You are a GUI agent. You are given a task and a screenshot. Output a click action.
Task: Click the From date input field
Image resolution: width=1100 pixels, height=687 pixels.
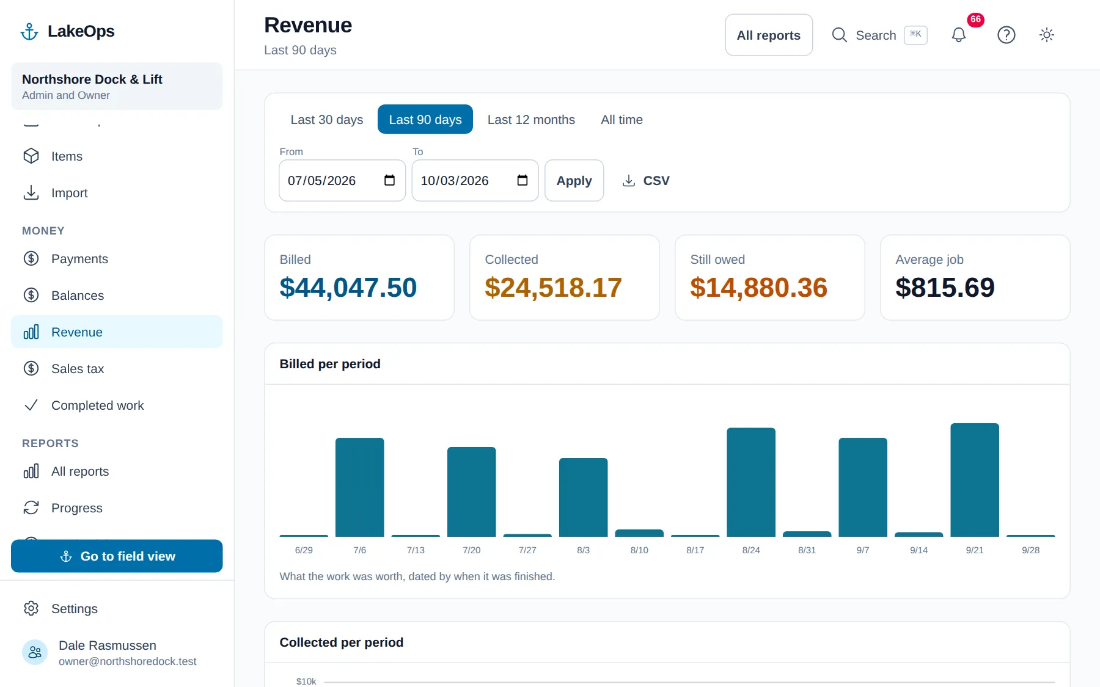[342, 181]
